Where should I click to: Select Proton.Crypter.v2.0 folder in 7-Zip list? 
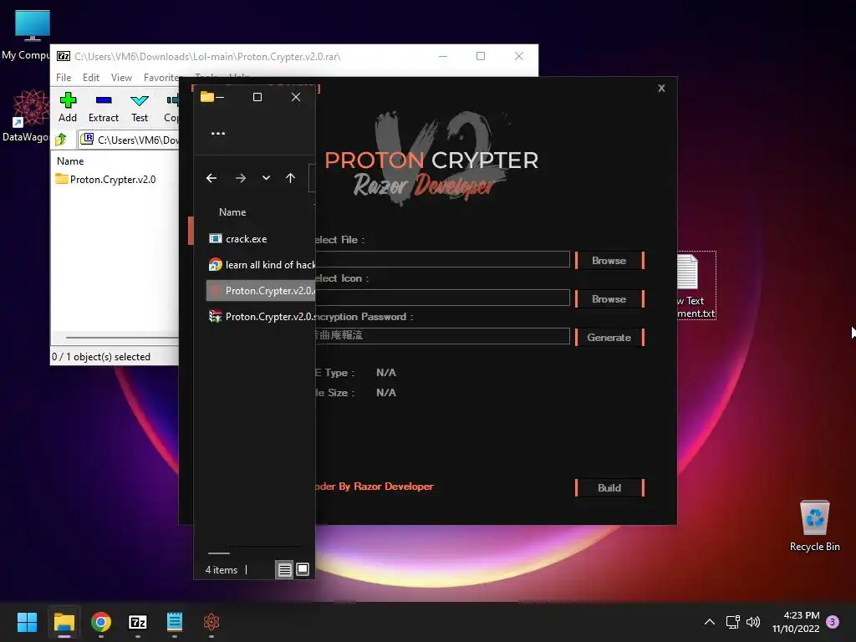(106, 179)
